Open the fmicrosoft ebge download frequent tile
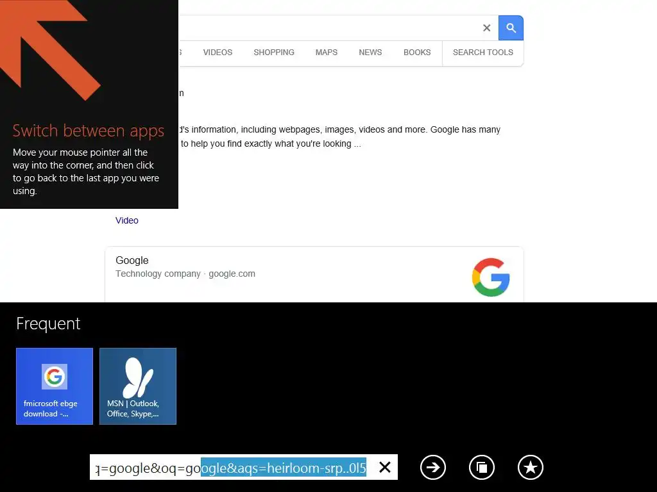657x492 pixels. point(55,386)
